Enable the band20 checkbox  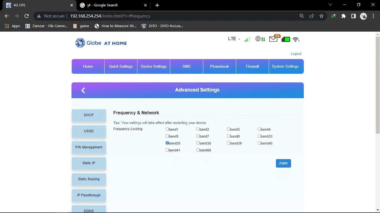tap(259, 136)
